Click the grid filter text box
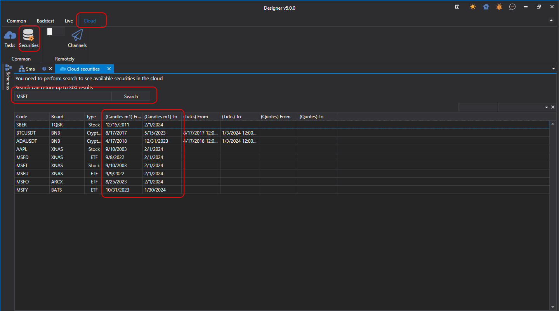This screenshot has width=559, height=311. click(x=477, y=107)
